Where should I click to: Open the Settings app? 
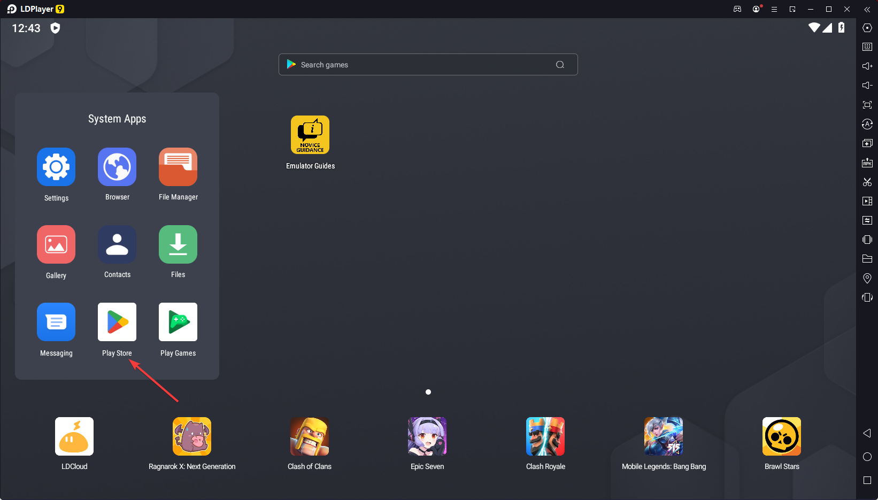pyautogui.click(x=56, y=167)
